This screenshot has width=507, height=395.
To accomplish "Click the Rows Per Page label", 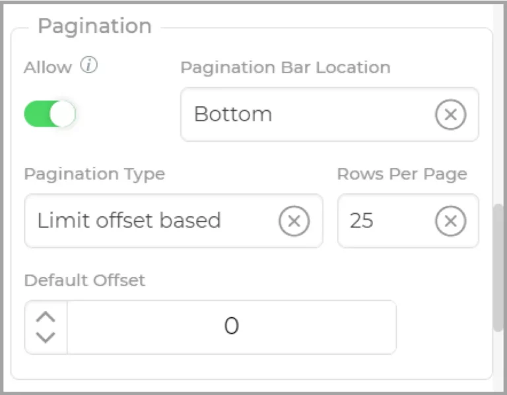I will point(402,174).
